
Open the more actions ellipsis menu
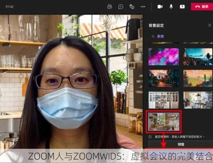(143, 6)
